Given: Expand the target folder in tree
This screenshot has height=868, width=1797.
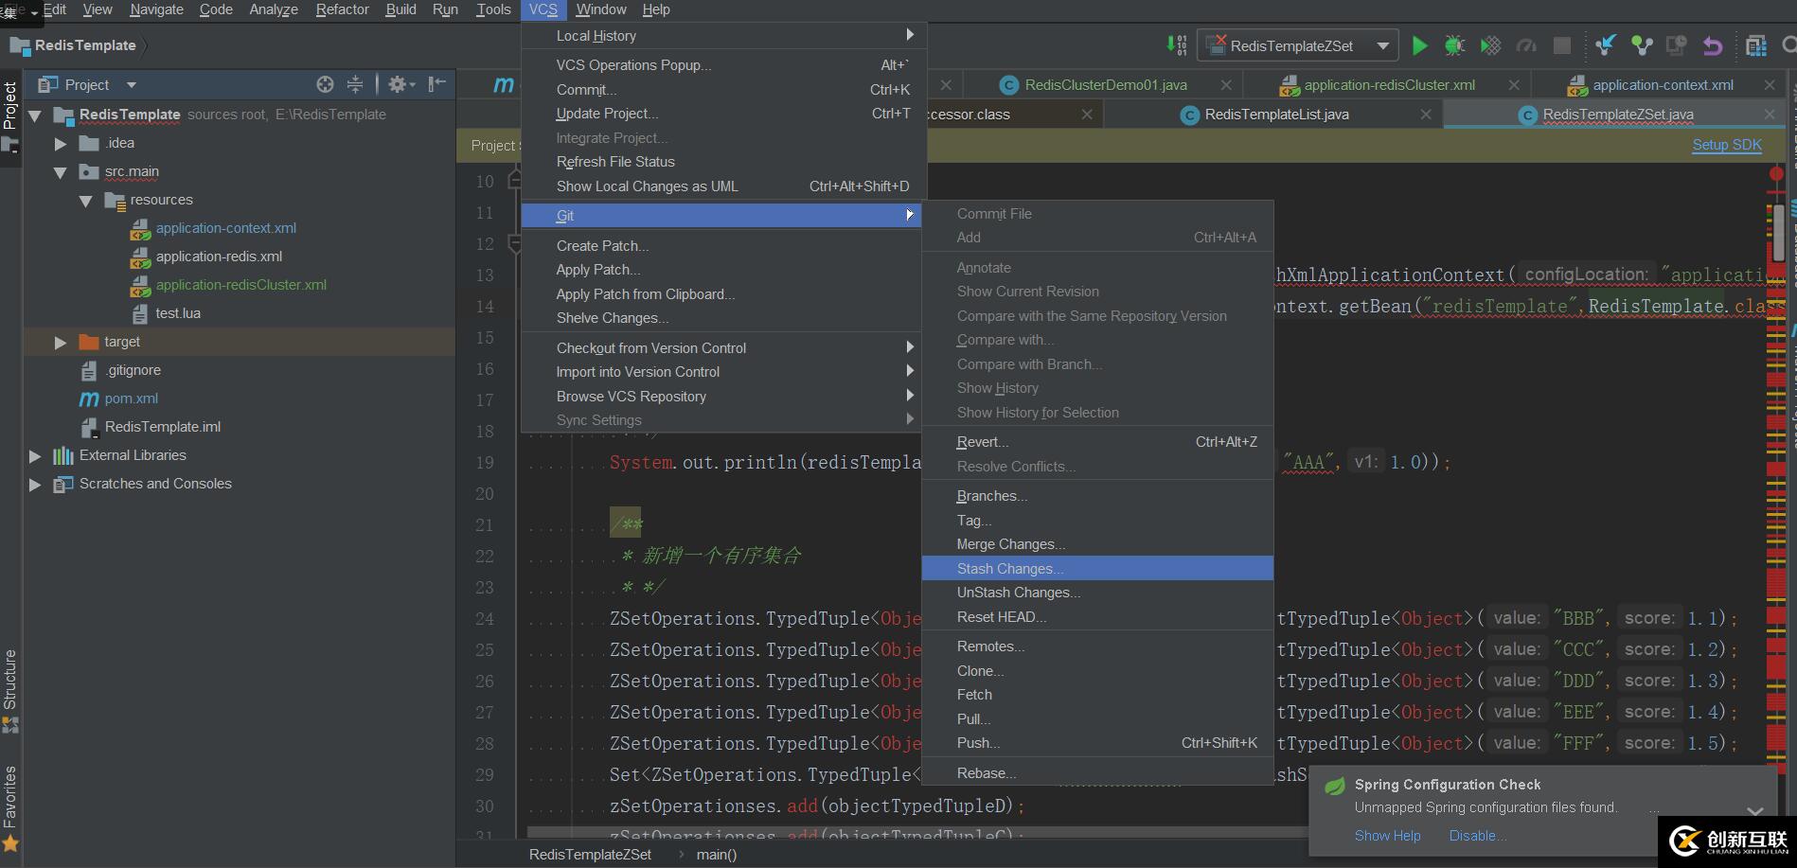Looking at the screenshot, I should 61,342.
